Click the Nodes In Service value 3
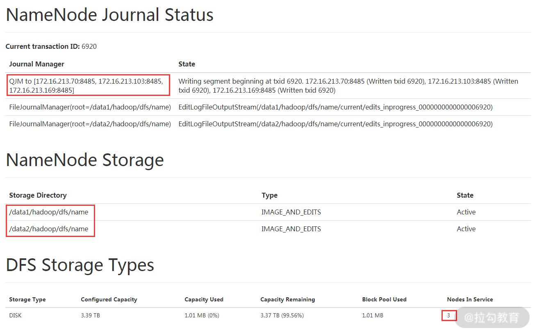 448,315
